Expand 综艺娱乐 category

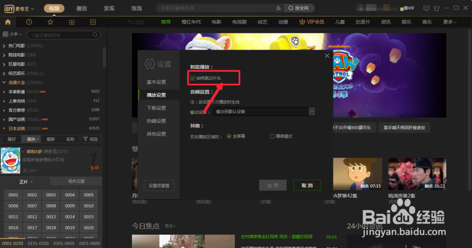[x=4, y=73]
